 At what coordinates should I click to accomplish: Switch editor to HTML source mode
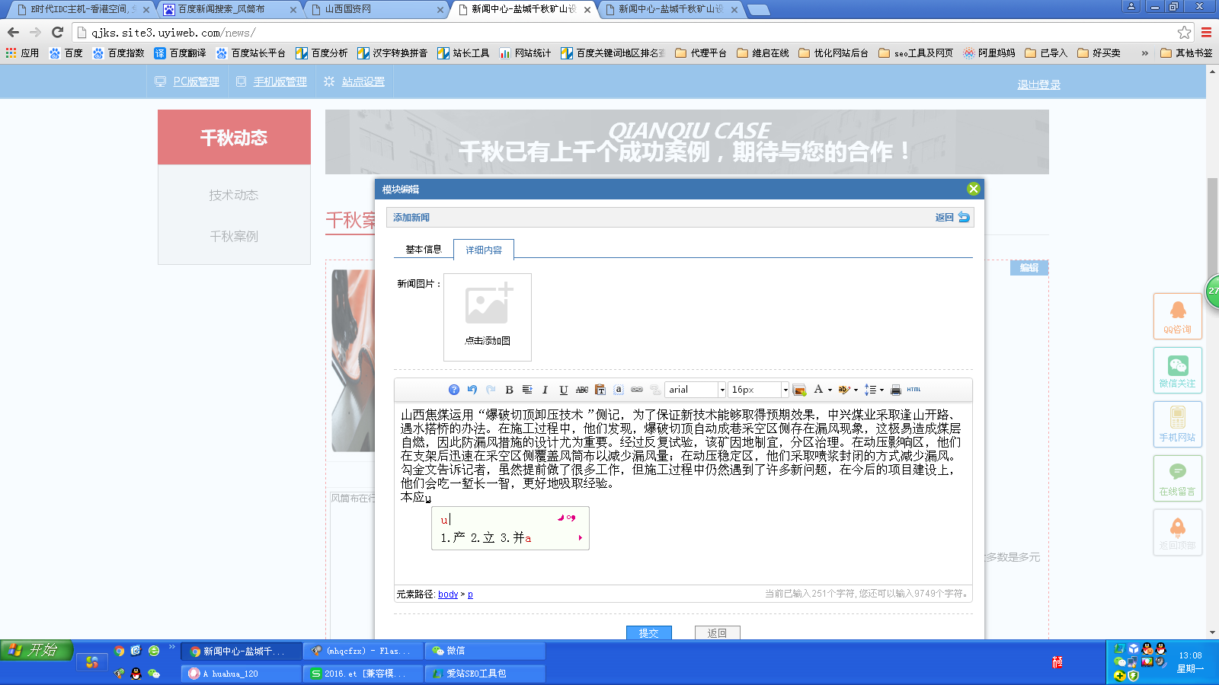coord(913,390)
